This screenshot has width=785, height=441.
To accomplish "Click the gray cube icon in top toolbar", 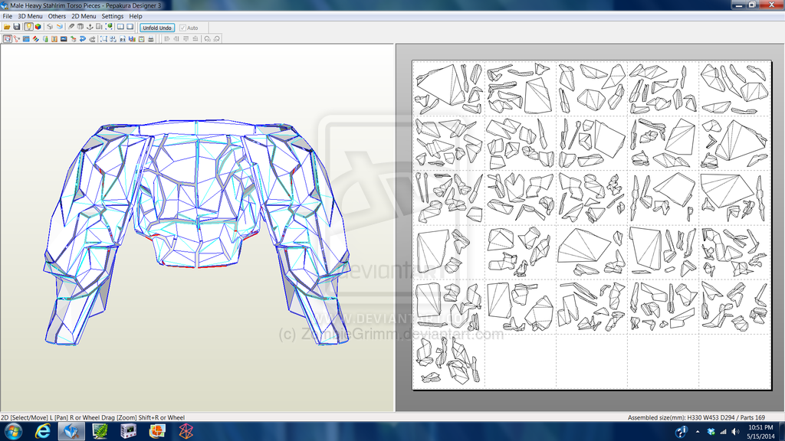I will [x=50, y=27].
